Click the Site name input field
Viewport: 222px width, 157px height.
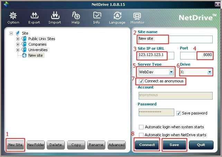tap(175, 39)
